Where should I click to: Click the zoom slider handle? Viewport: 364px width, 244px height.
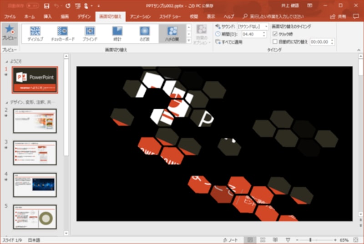(x=310, y=240)
